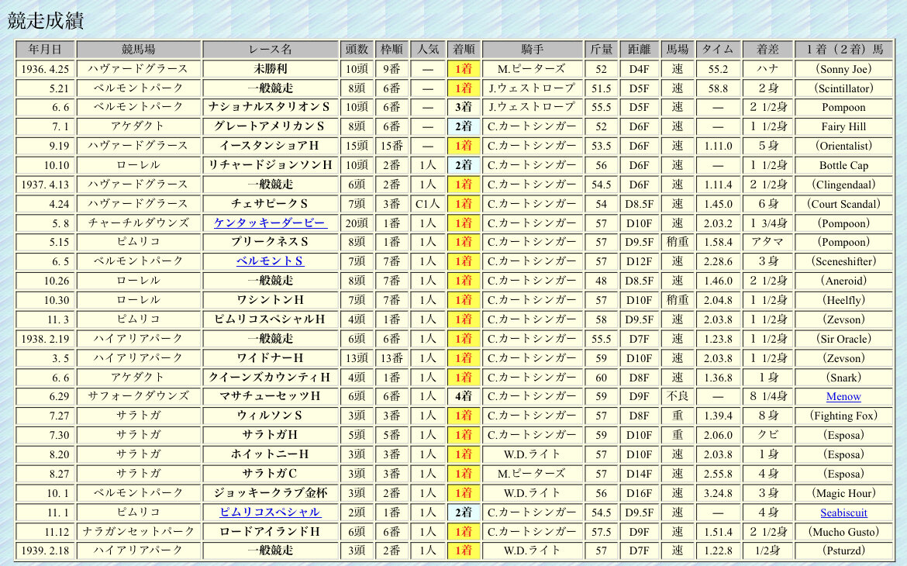Click the 頭数 column header
The image size is (907, 566).
click(x=357, y=49)
